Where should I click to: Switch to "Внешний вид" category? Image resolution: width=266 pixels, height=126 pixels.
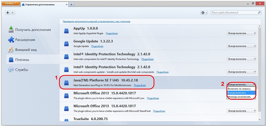click(26, 50)
